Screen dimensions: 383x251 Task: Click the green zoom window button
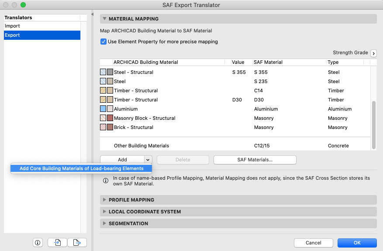23,5
